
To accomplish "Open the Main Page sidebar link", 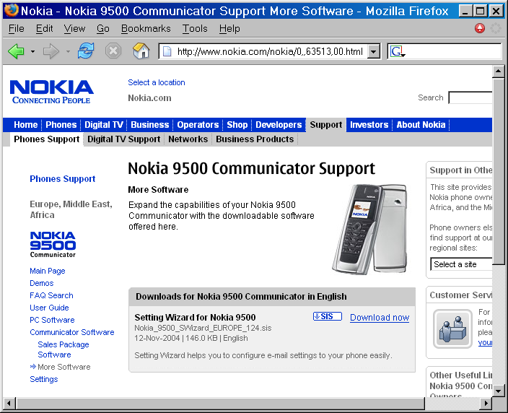I will coord(48,271).
